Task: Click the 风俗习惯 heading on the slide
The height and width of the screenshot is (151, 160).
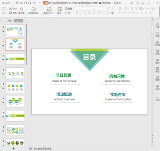Action: tap(117, 76)
